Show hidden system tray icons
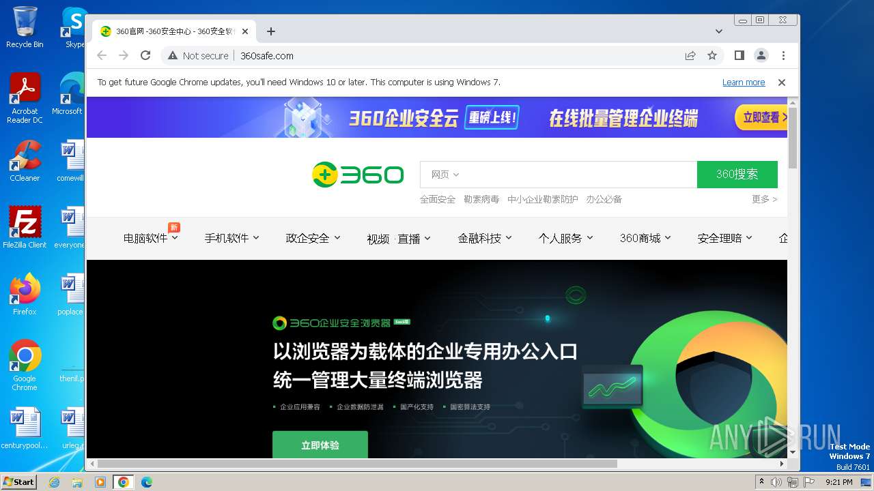 coord(762,482)
